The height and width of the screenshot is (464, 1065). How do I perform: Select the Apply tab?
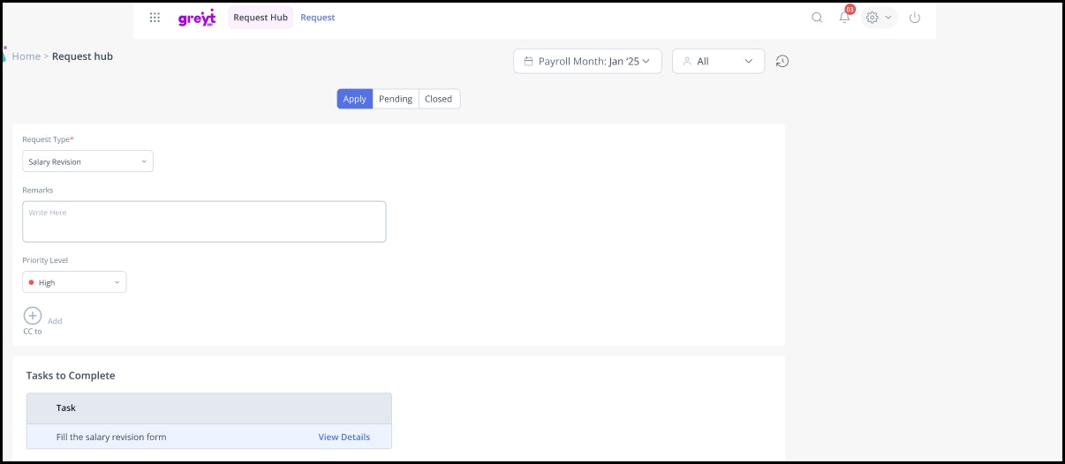tap(355, 99)
